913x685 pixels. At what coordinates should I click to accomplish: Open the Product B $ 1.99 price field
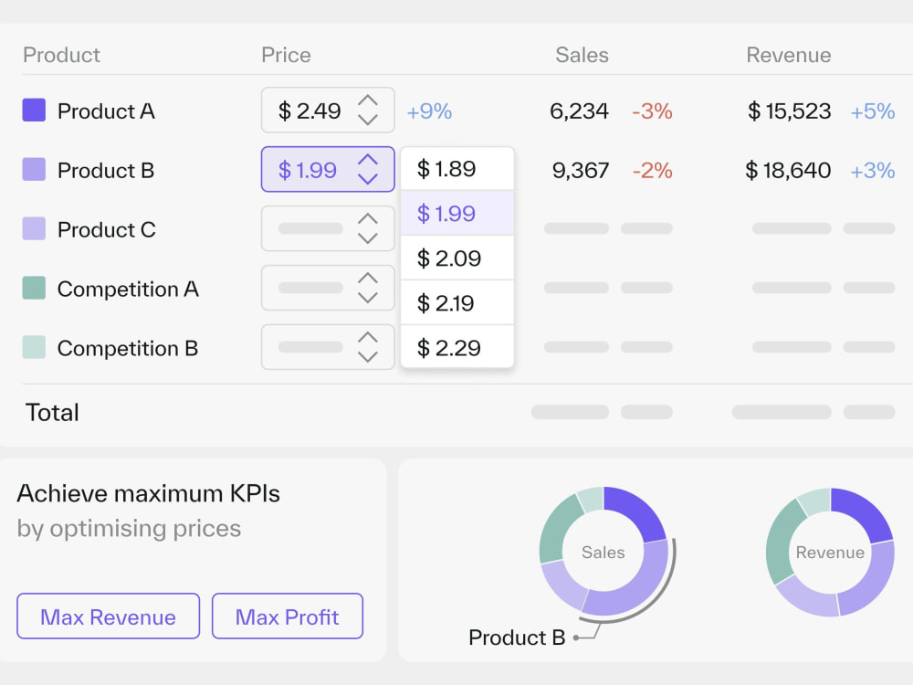click(x=328, y=170)
